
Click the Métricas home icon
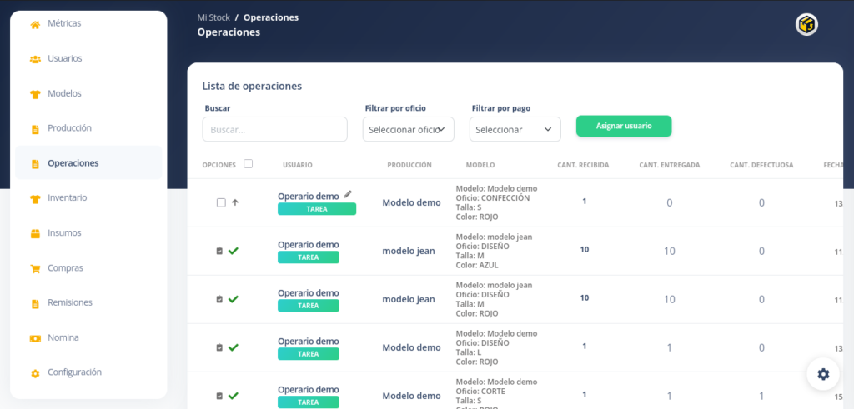(35, 24)
